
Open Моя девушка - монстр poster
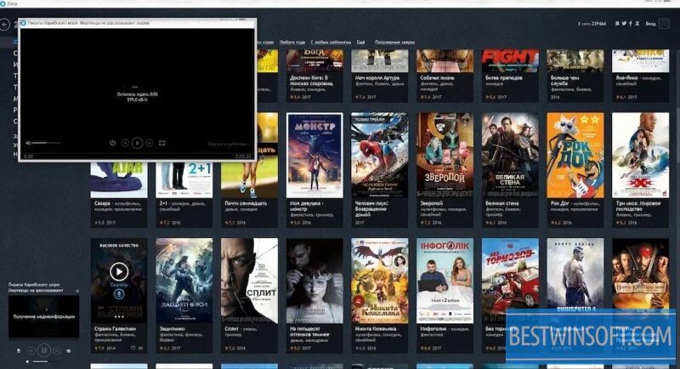[x=314, y=156]
